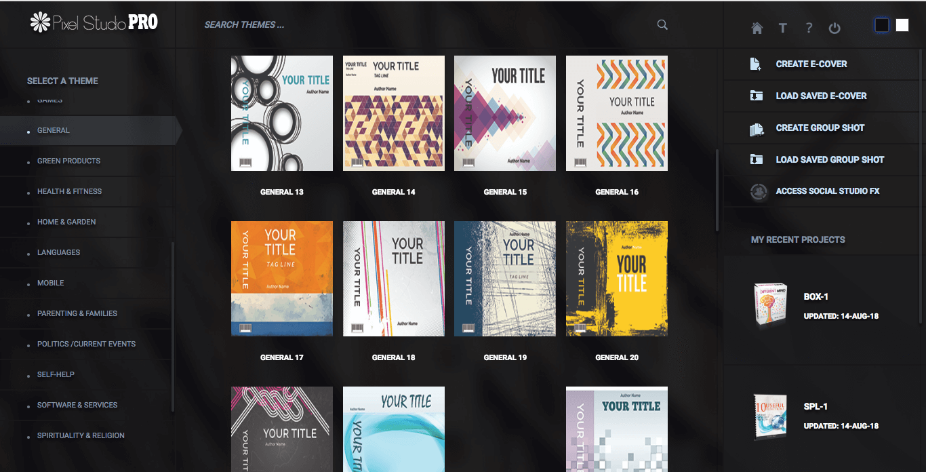Click the theme grid vertical scrollbar
Screen dimensions: 926x472
717,190
